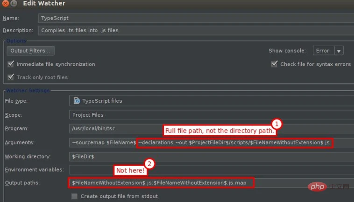354x202 pixels.
Task: Click the Name label
Action: (x=11, y=18)
